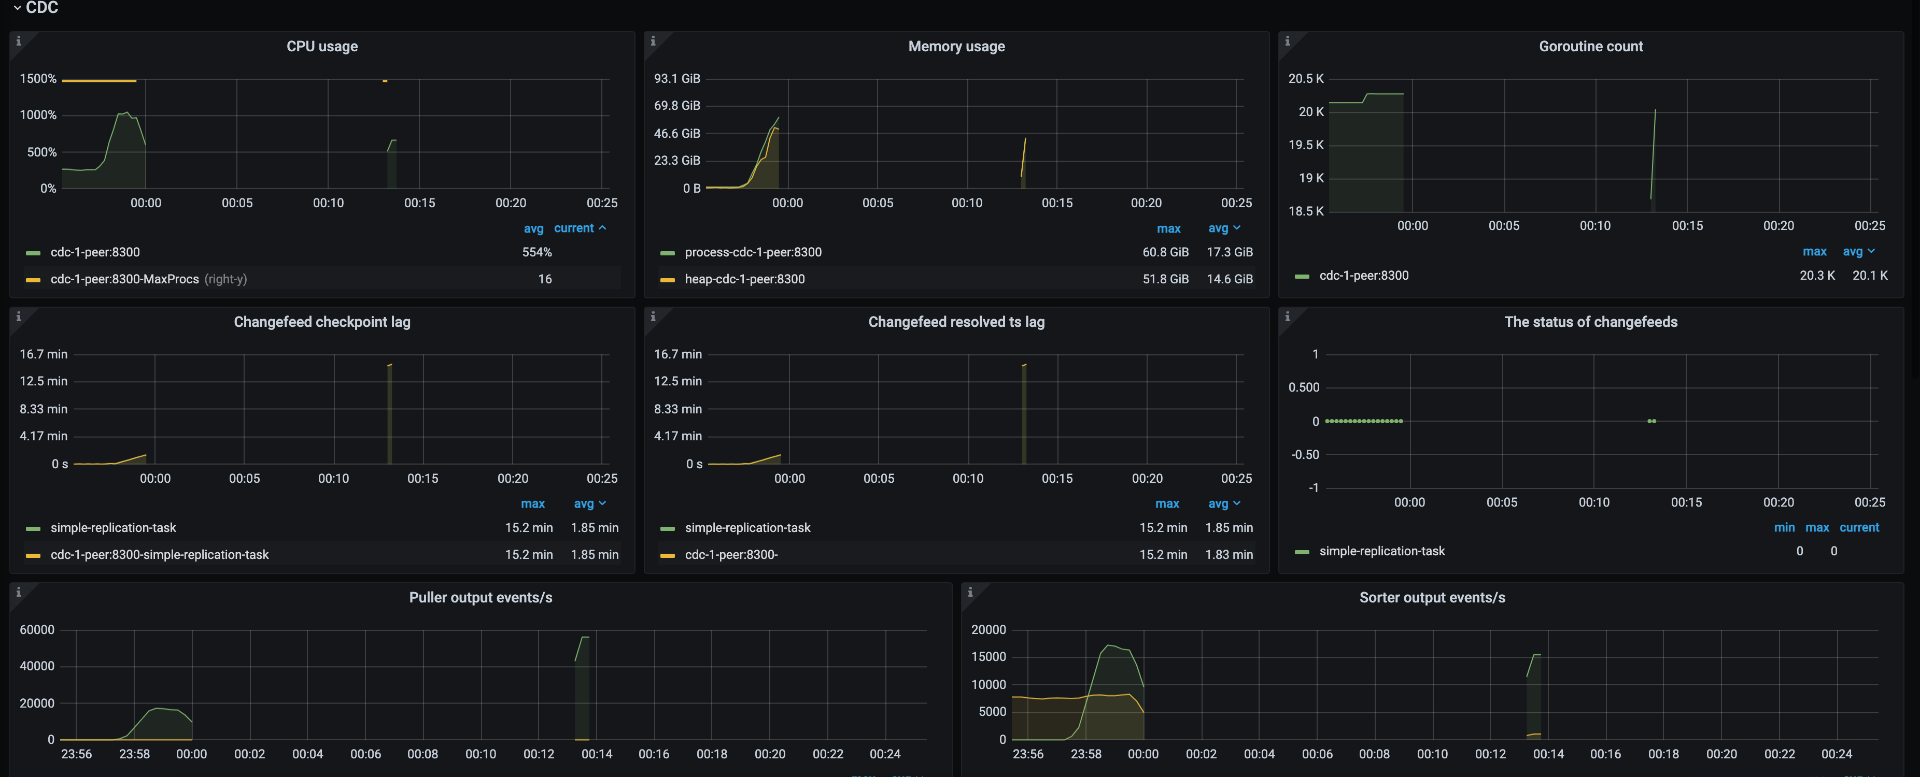Sort by min in the changefeeds status legend
Viewport: 1920px width, 777px height.
click(x=1784, y=527)
